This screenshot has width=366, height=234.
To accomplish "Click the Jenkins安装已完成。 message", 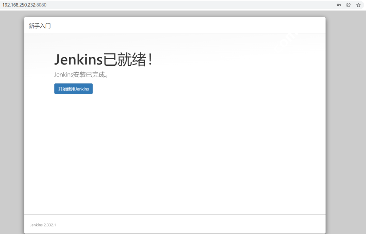I will tap(81, 75).
